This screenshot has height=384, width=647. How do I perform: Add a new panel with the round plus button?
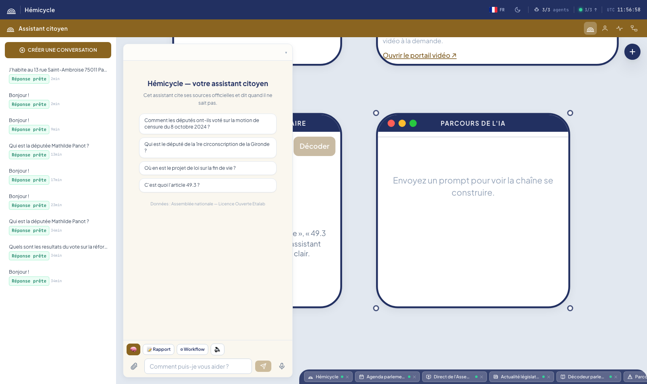coord(632,52)
